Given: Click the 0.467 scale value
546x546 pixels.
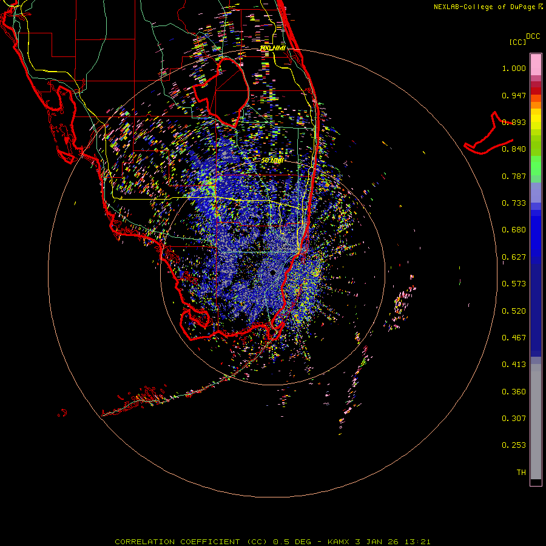Looking at the screenshot, I should tap(514, 338).
